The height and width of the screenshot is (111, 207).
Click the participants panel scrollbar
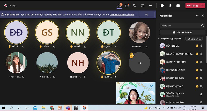tap(206, 52)
